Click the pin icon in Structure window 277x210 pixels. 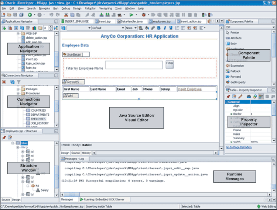4,137
